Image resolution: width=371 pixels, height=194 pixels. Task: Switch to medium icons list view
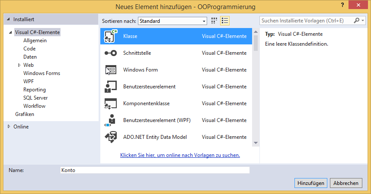[225, 21]
